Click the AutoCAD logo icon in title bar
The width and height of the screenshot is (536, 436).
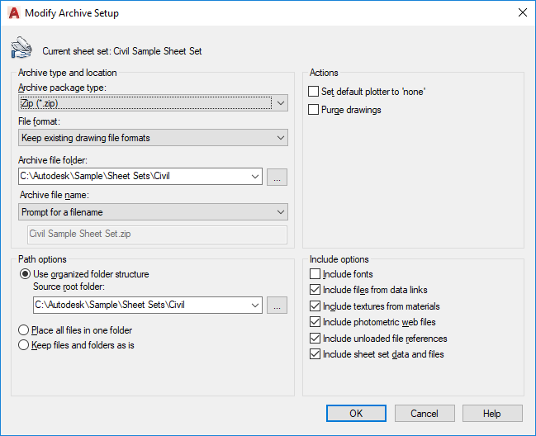13,12
